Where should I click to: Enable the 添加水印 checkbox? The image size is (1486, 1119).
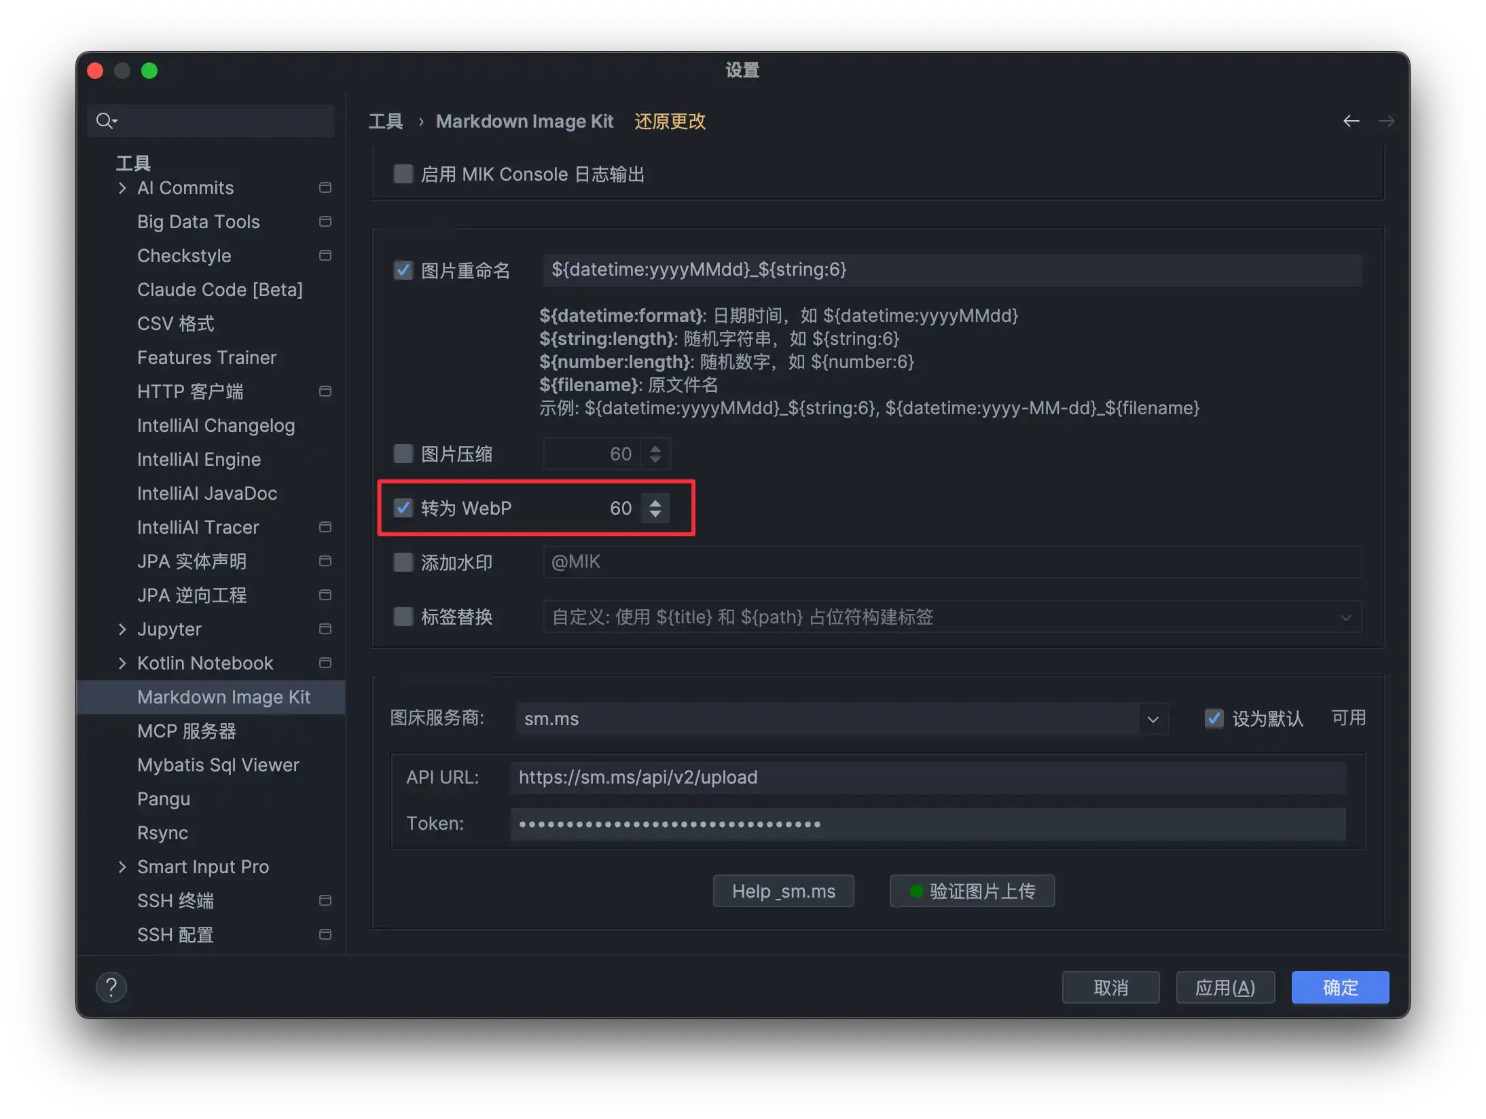tap(403, 562)
